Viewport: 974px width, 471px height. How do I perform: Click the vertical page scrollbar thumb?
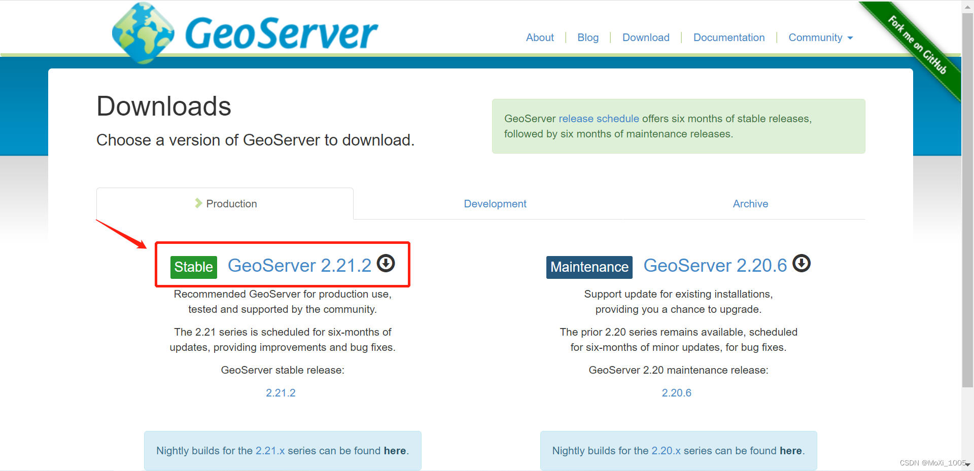click(967, 200)
